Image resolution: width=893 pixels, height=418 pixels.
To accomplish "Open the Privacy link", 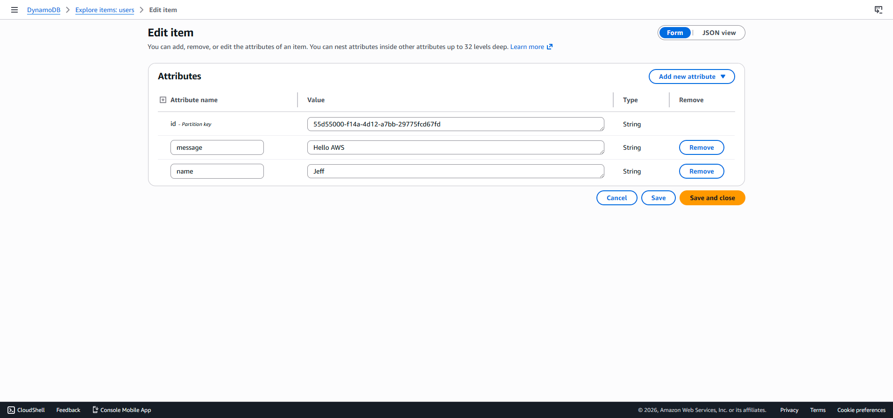I will (x=789, y=410).
